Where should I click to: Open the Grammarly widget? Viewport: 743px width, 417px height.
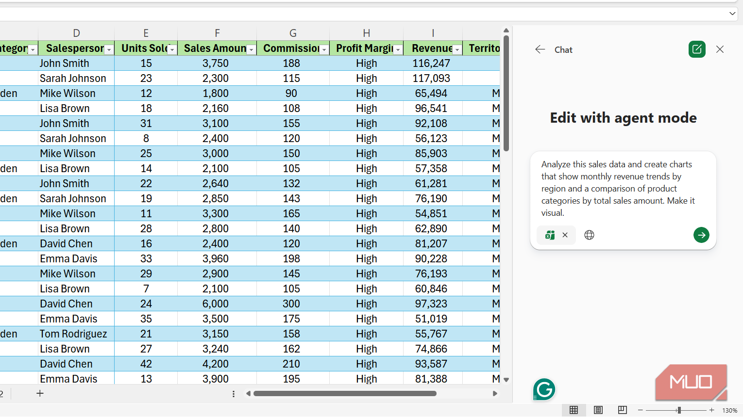(544, 389)
